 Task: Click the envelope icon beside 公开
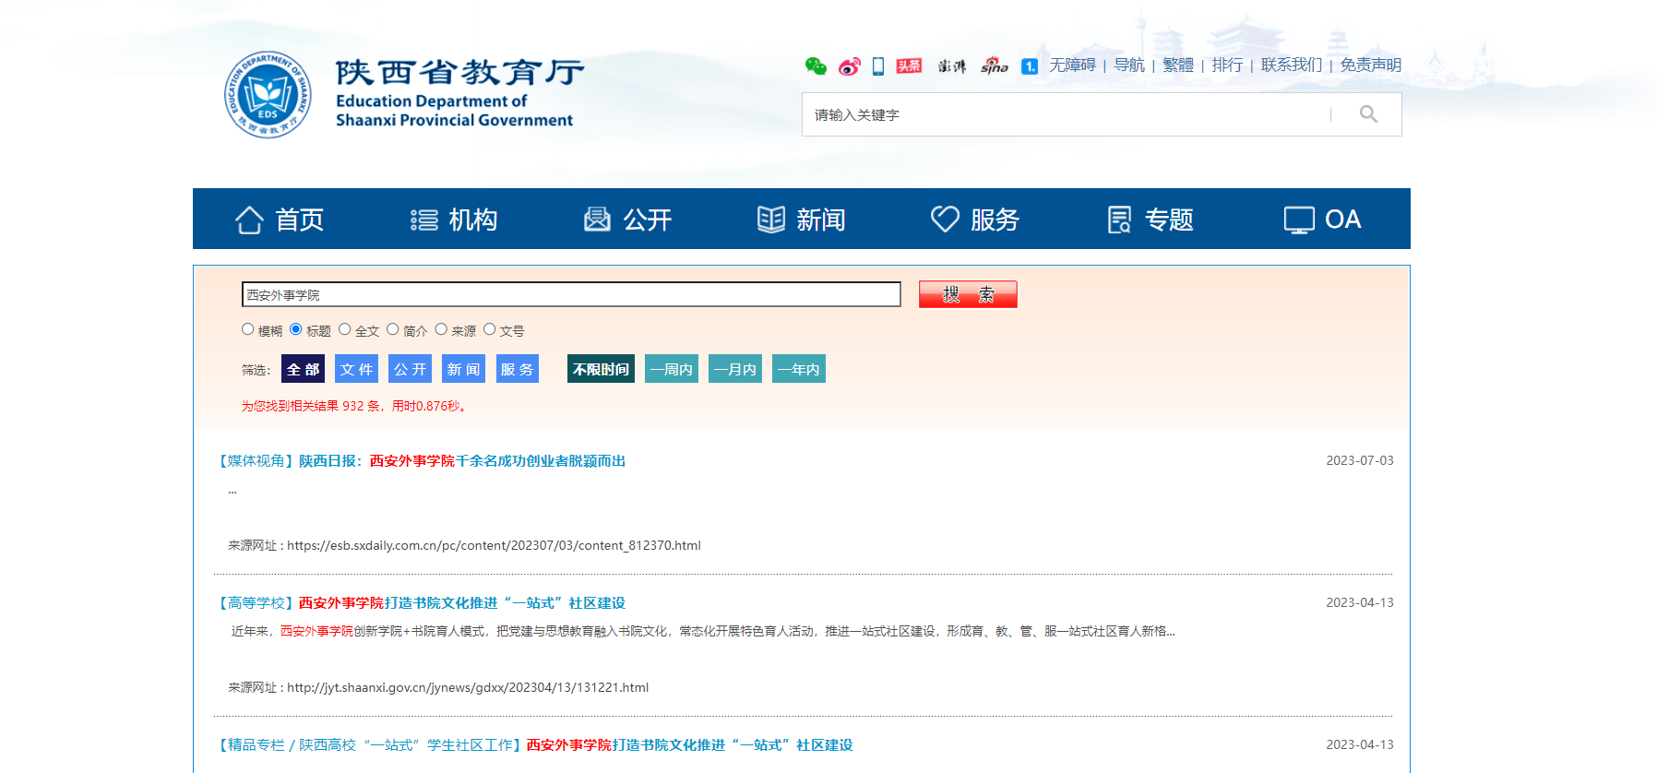click(597, 220)
